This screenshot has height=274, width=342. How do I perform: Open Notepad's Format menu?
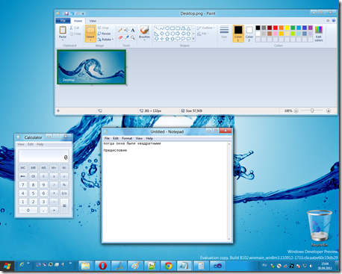coord(127,138)
